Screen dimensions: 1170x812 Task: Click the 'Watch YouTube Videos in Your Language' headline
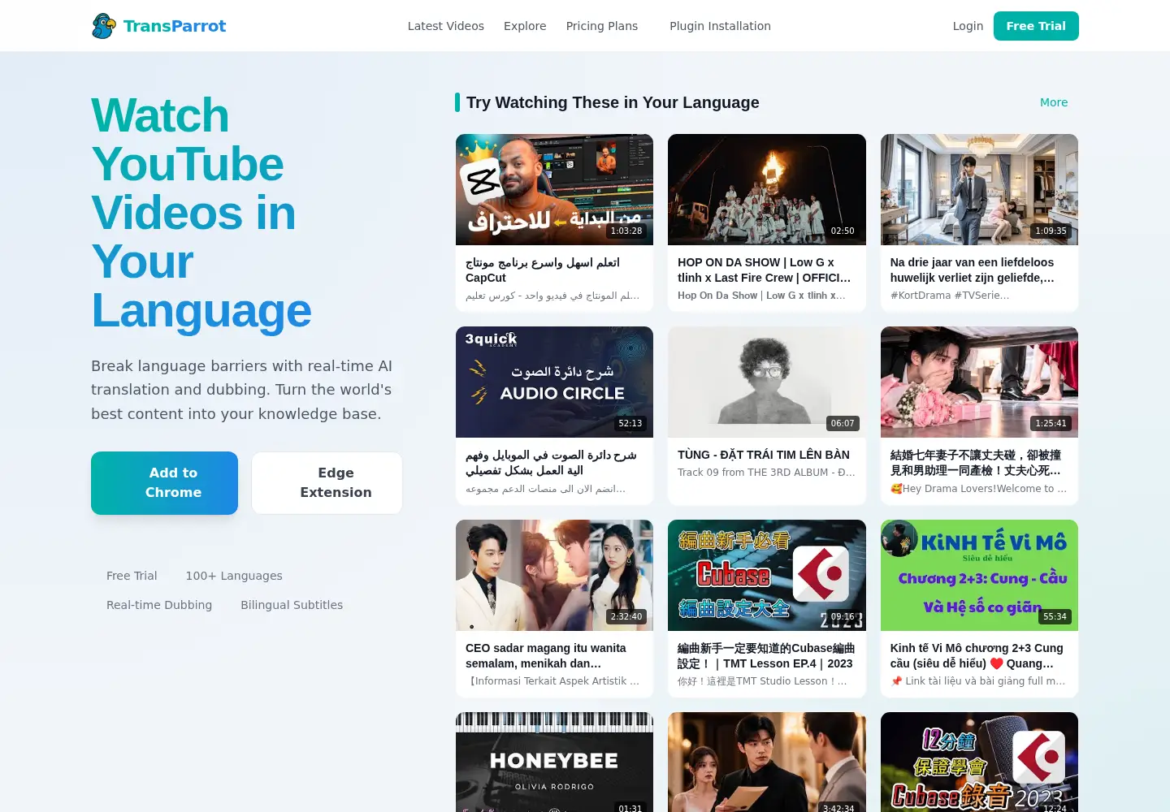pos(201,213)
